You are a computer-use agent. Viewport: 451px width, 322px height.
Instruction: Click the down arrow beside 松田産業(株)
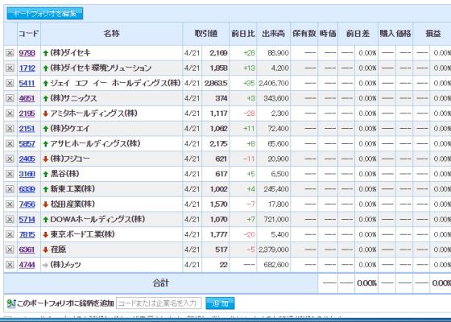point(45,204)
